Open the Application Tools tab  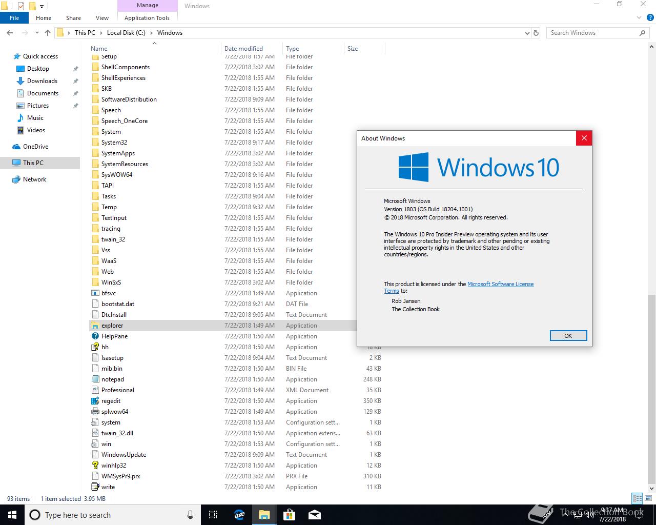point(147,18)
